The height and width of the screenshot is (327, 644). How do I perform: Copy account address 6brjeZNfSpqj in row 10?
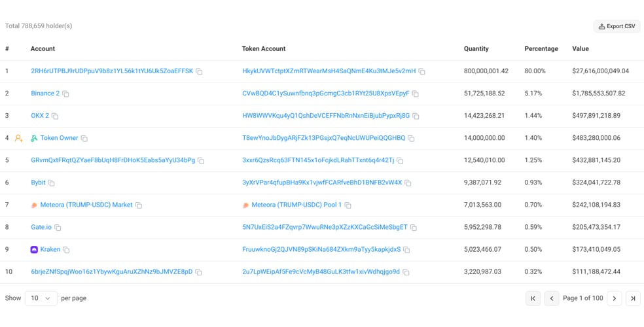tap(199, 272)
